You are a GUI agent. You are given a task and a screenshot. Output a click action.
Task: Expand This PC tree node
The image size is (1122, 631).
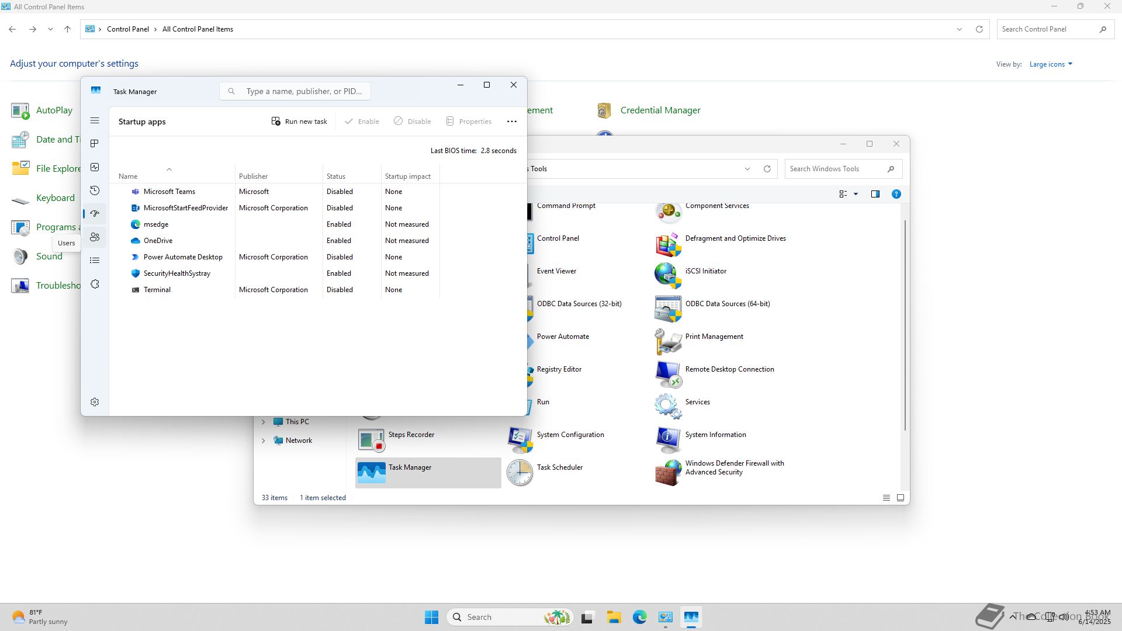pyautogui.click(x=263, y=422)
